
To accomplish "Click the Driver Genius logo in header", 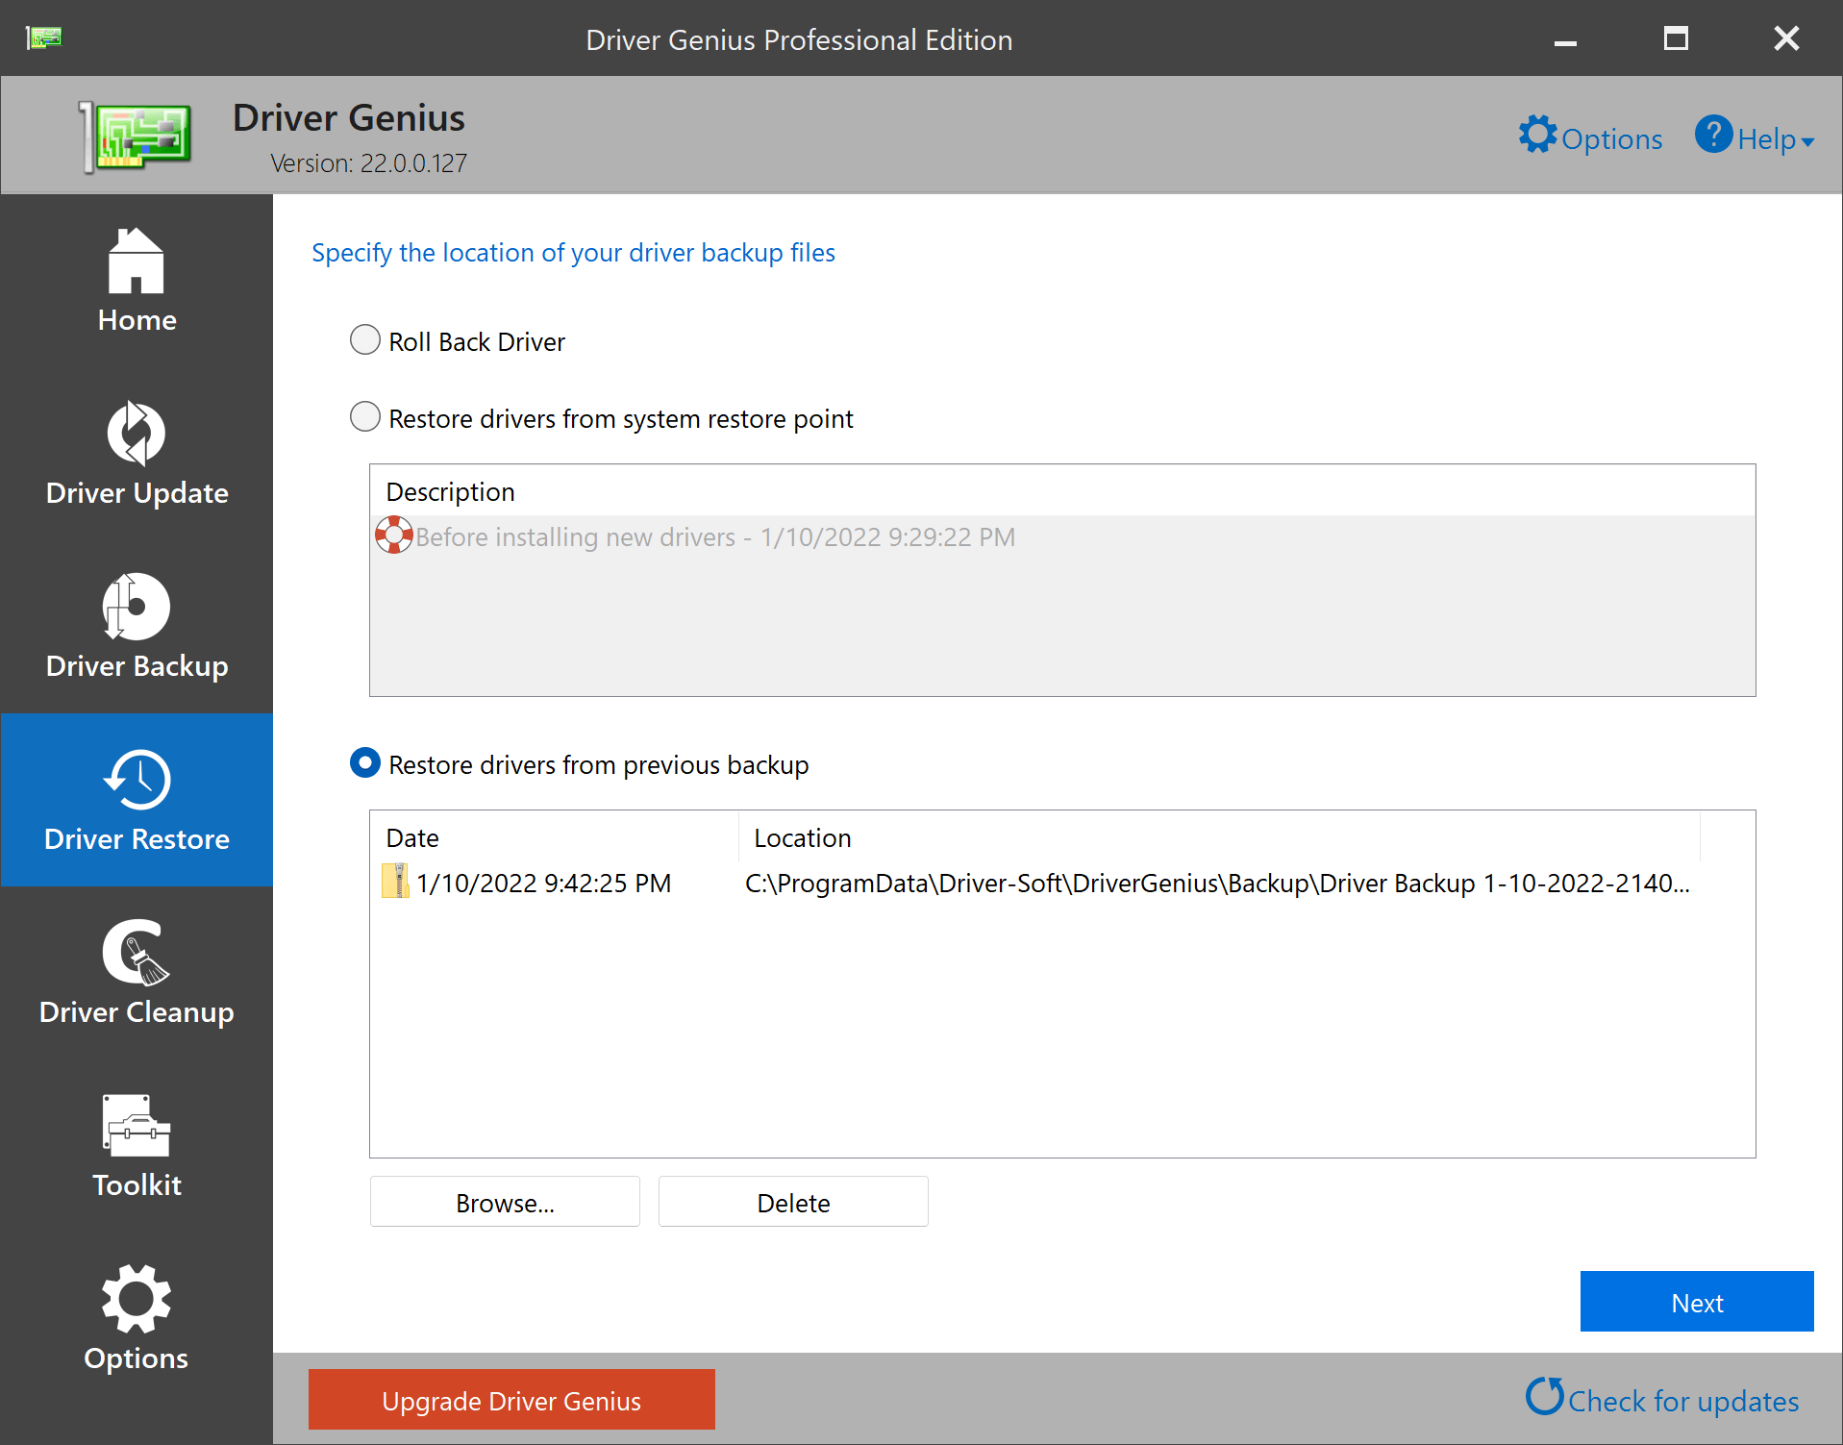I will pos(137,137).
